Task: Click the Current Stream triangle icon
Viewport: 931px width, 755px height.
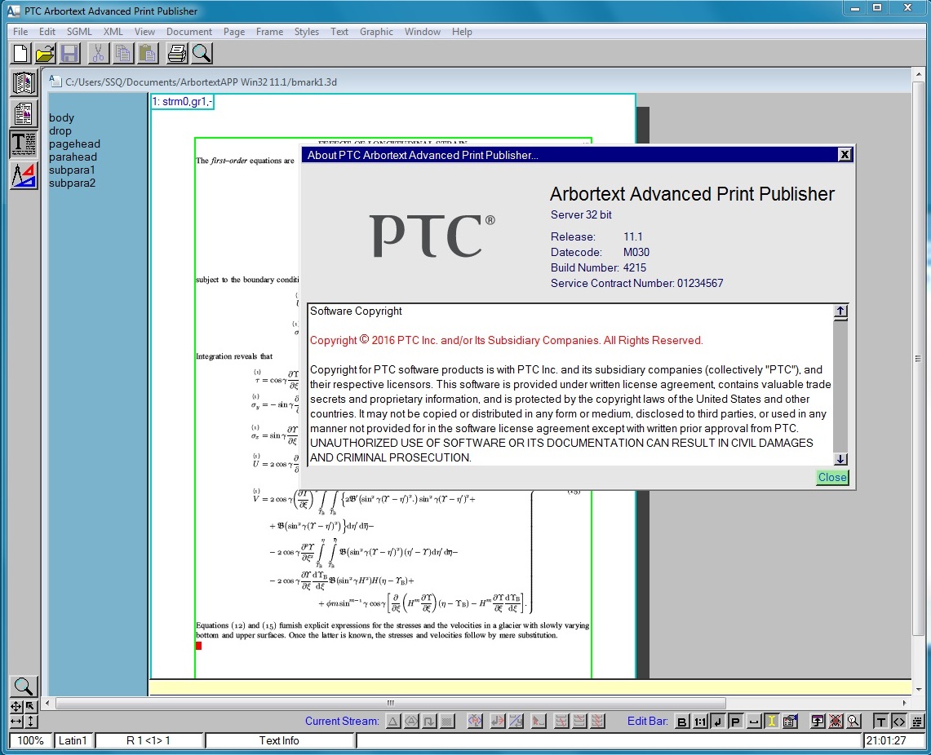Action: point(392,722)
